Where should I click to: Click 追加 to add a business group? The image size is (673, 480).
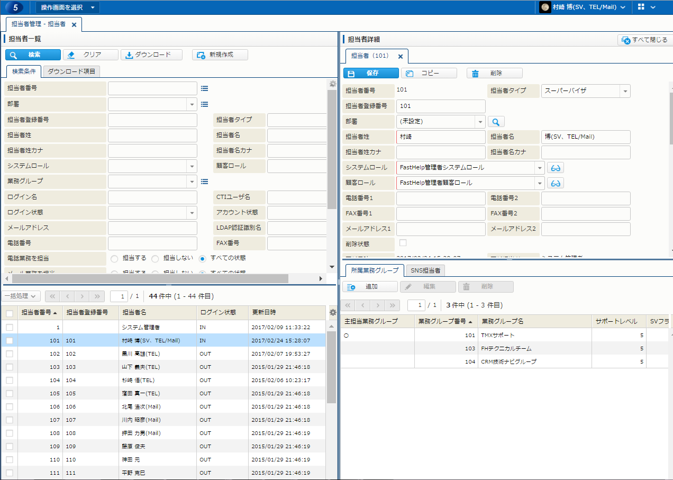point(370,287)
